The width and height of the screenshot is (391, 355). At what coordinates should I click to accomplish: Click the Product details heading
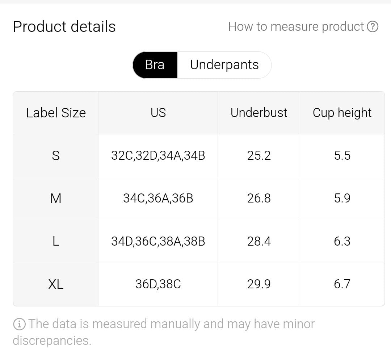coord(64,26)
